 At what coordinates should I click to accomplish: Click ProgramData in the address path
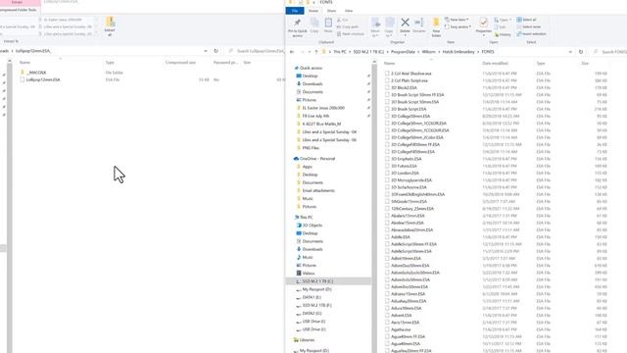click(x=403, y=52)
